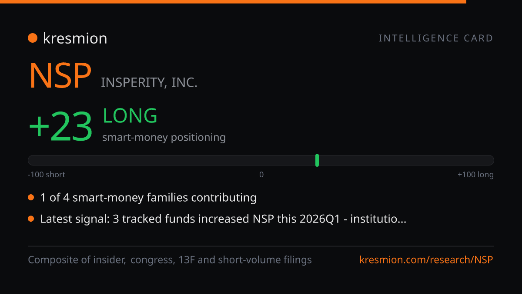The height and width of the screenshot is (294, 522).
Task: Click the kresmion brand name
Action: 75,38
